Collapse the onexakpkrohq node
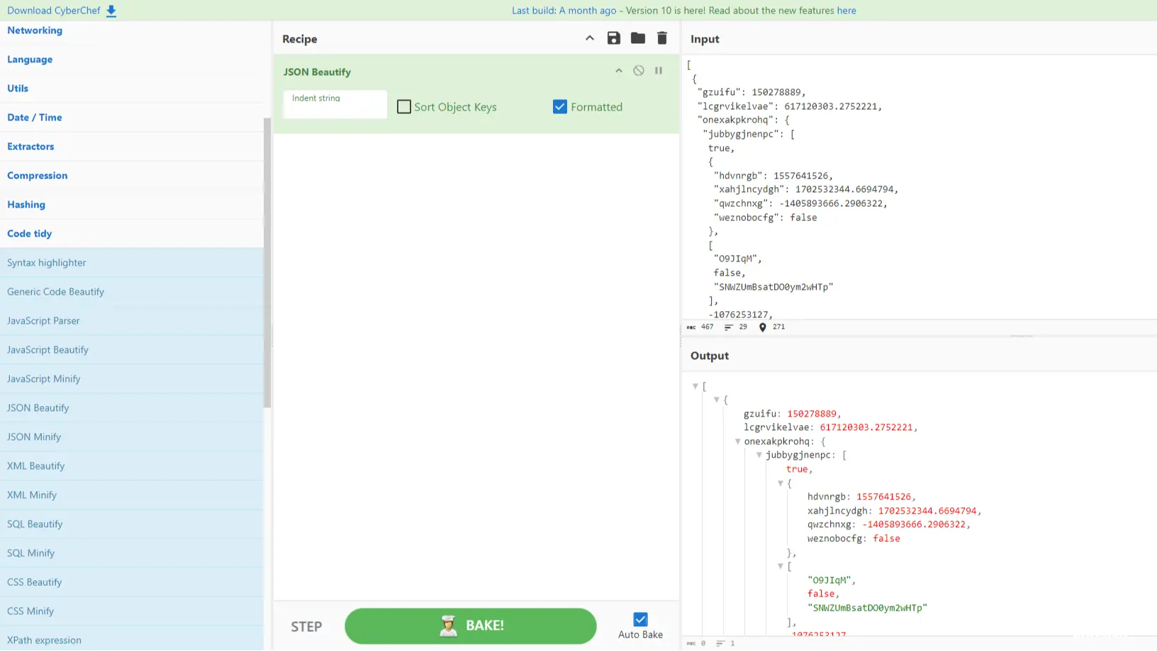This screenshot has width=1157, height=651. [x=738, y=442]
